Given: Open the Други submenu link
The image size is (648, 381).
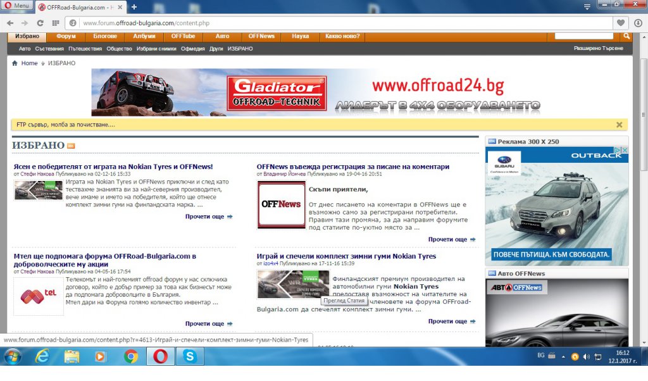Looking at the screenshot, I should tap(216, 49).
